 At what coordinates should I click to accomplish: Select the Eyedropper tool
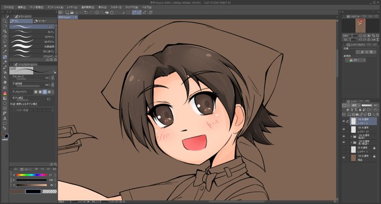coord(4,52)
